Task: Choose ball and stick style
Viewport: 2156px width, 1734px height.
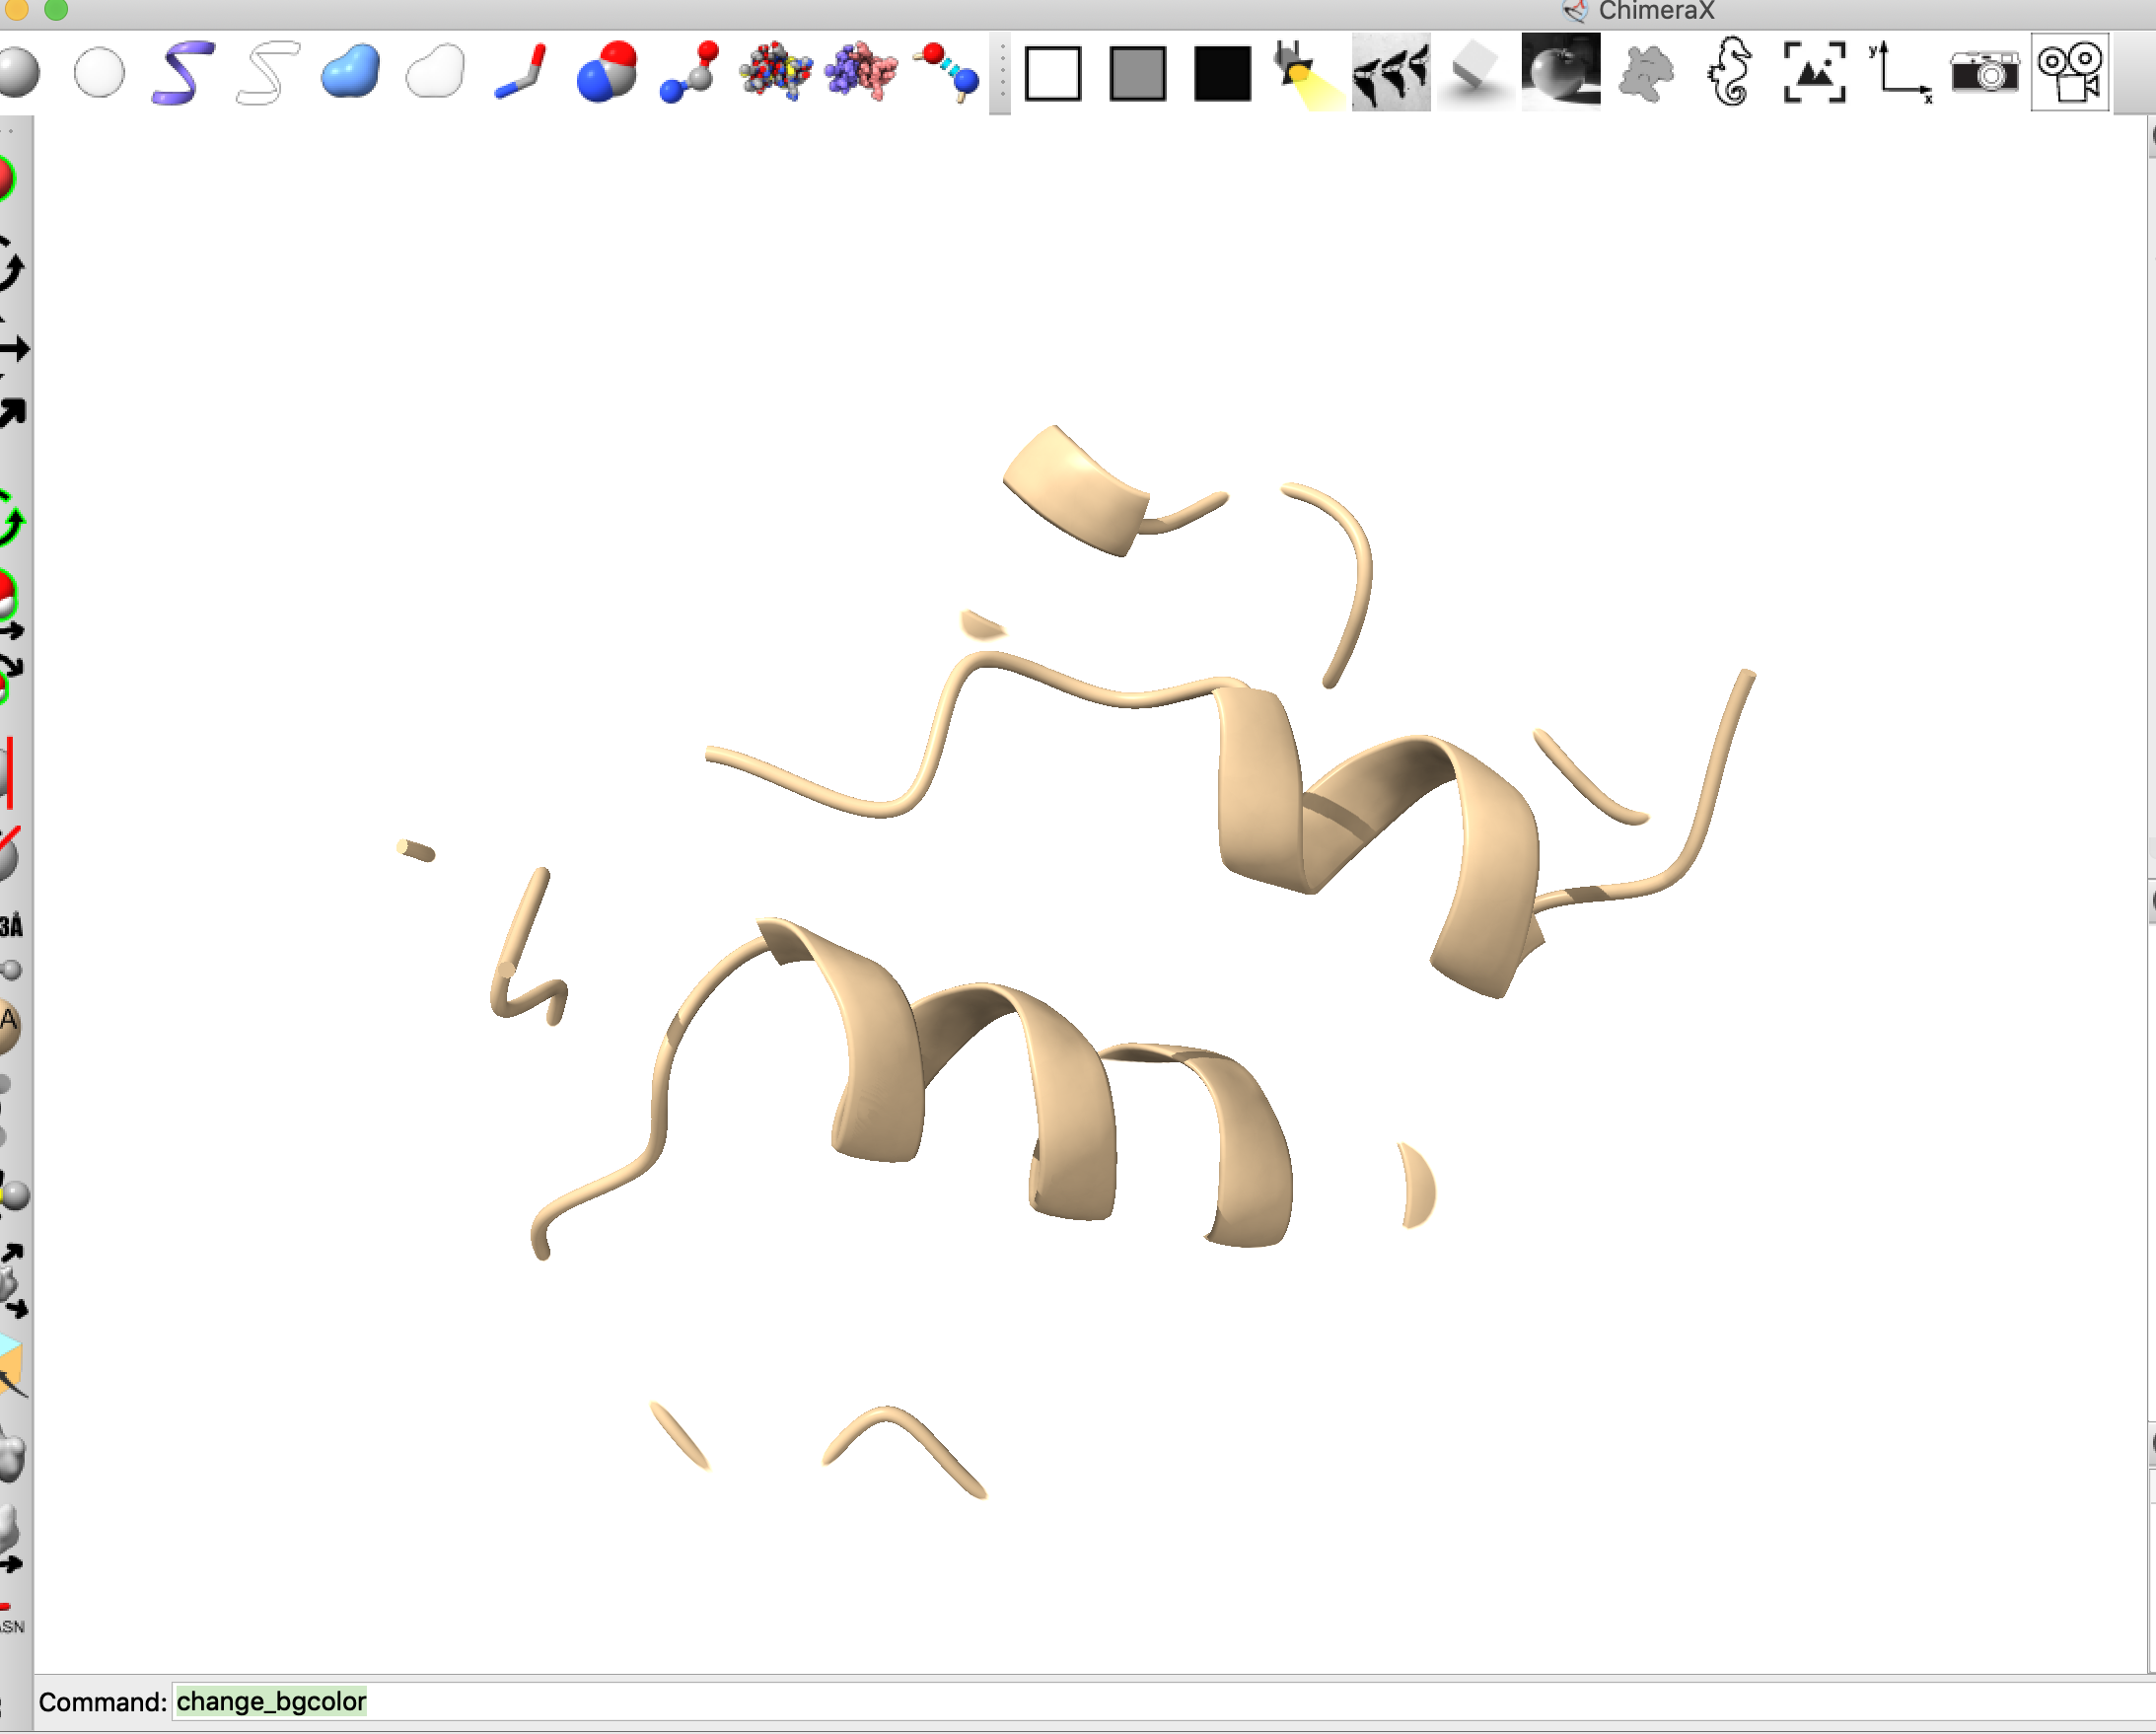Action: coord(690,72)
